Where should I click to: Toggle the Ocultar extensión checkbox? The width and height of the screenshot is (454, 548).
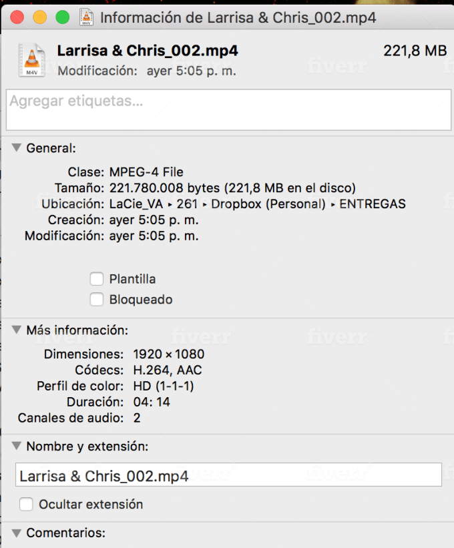pyautogui.click(x=26, y=505)
